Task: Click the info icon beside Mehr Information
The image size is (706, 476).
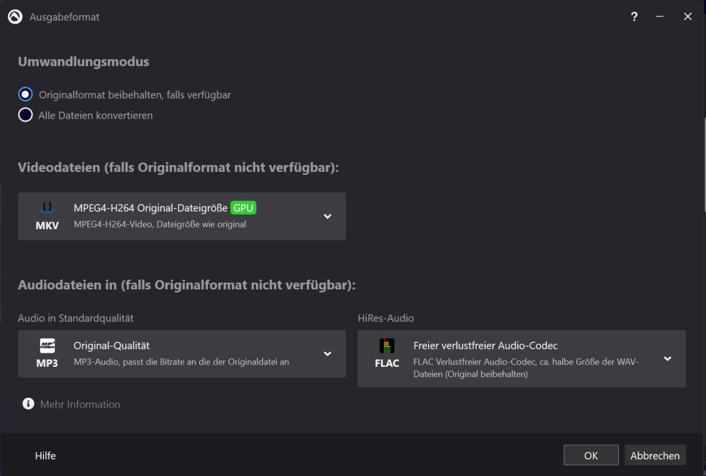Action: tap(28, 404)
